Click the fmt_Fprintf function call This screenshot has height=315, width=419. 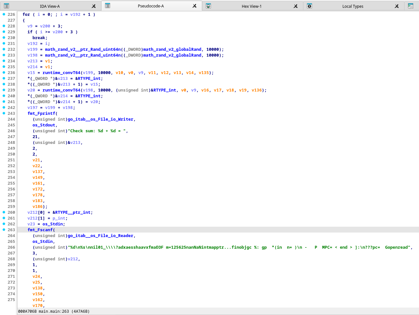tap(41, 114)
